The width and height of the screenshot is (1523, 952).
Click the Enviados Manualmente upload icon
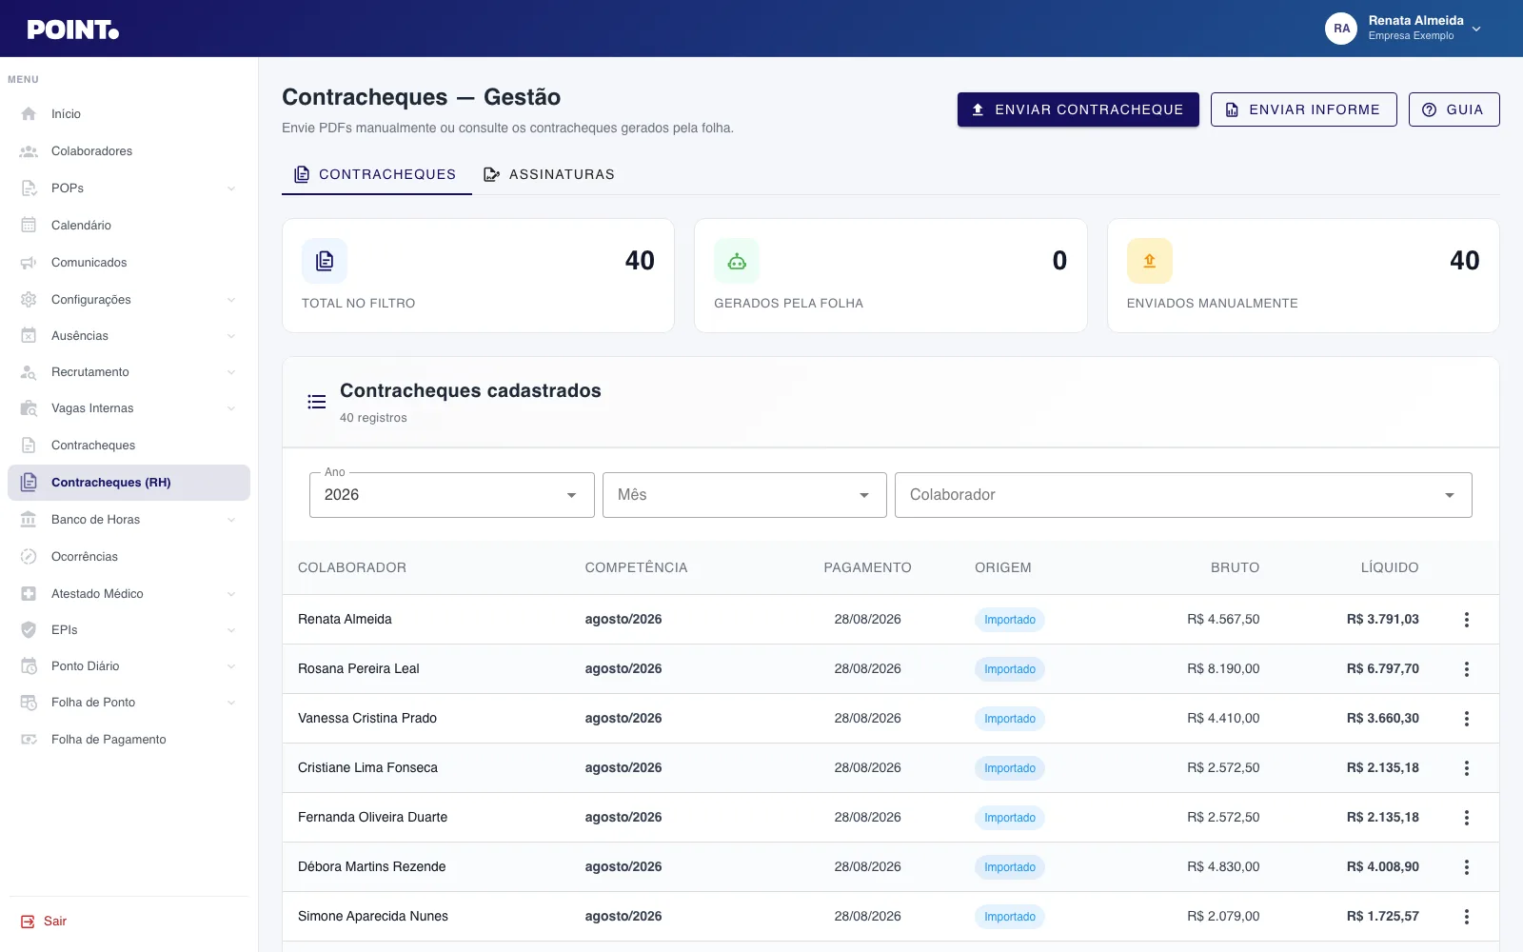pos(1150,261)
